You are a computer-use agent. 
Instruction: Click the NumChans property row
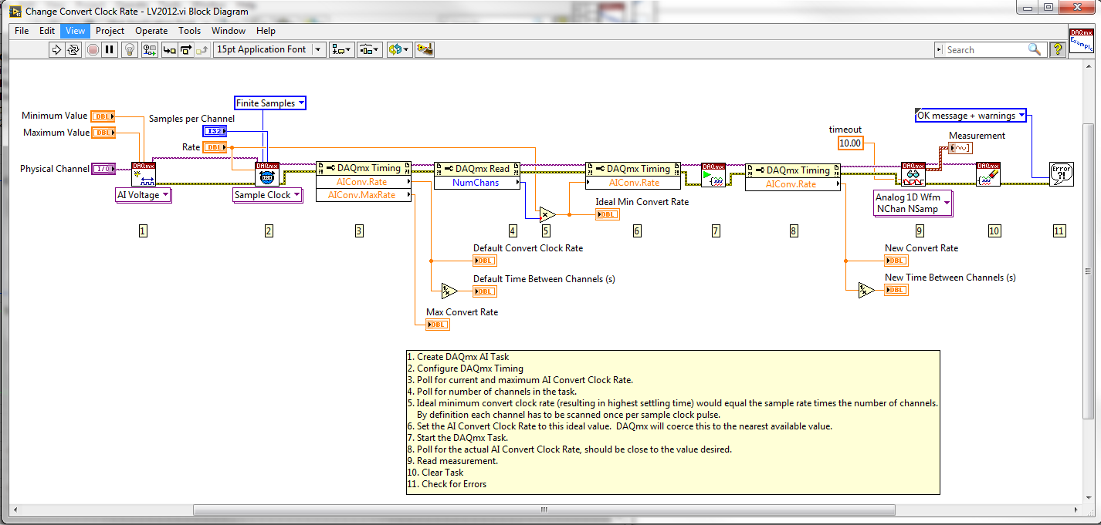pyautogui.click(x=477, y=183)
